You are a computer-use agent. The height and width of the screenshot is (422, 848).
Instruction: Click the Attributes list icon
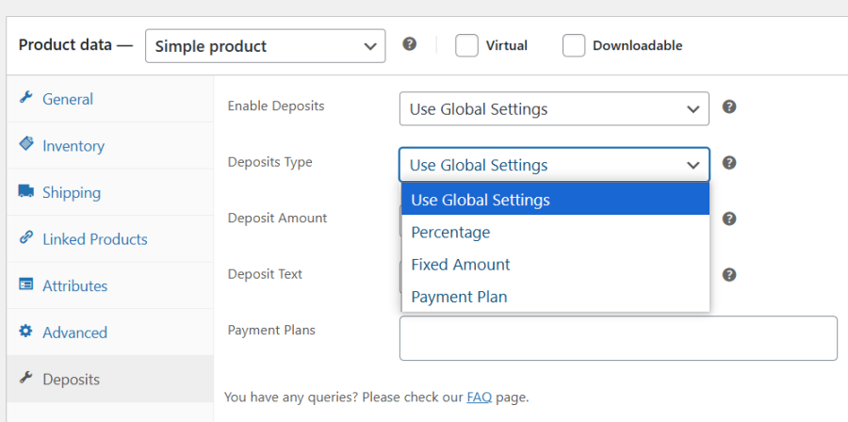click(26, 284)
